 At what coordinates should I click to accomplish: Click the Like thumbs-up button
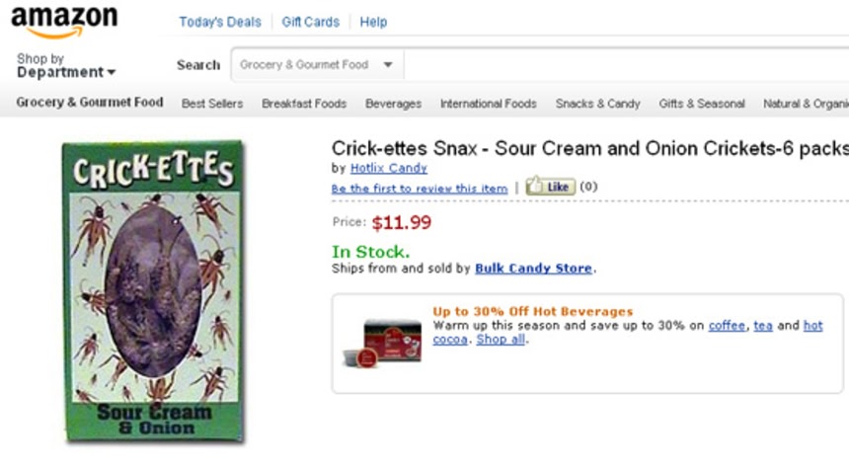coord(550,187)
